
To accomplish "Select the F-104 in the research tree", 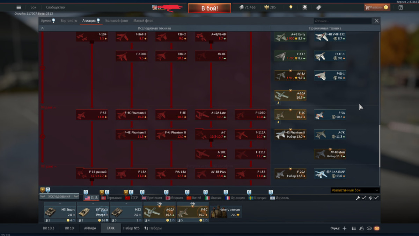I will pyautogui.click(x=92, y=36).
